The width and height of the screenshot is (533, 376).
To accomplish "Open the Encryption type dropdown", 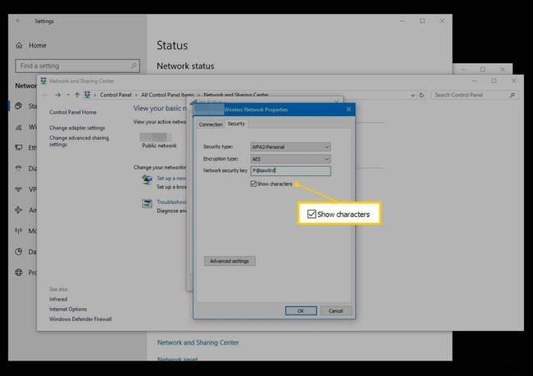I will pyautogui.click(x=290, y=159).
